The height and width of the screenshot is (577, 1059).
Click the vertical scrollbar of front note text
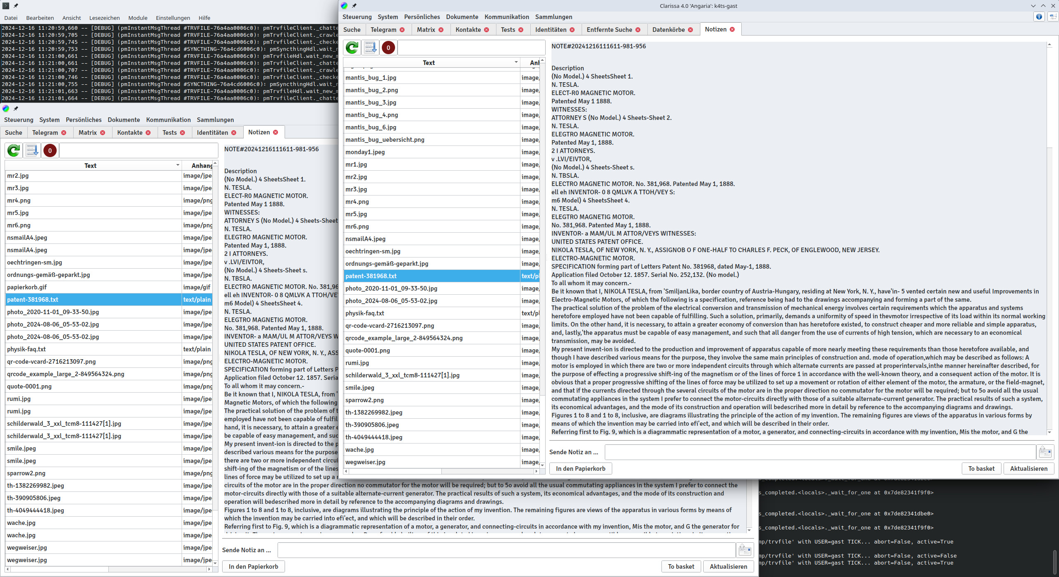(1049, 238)
